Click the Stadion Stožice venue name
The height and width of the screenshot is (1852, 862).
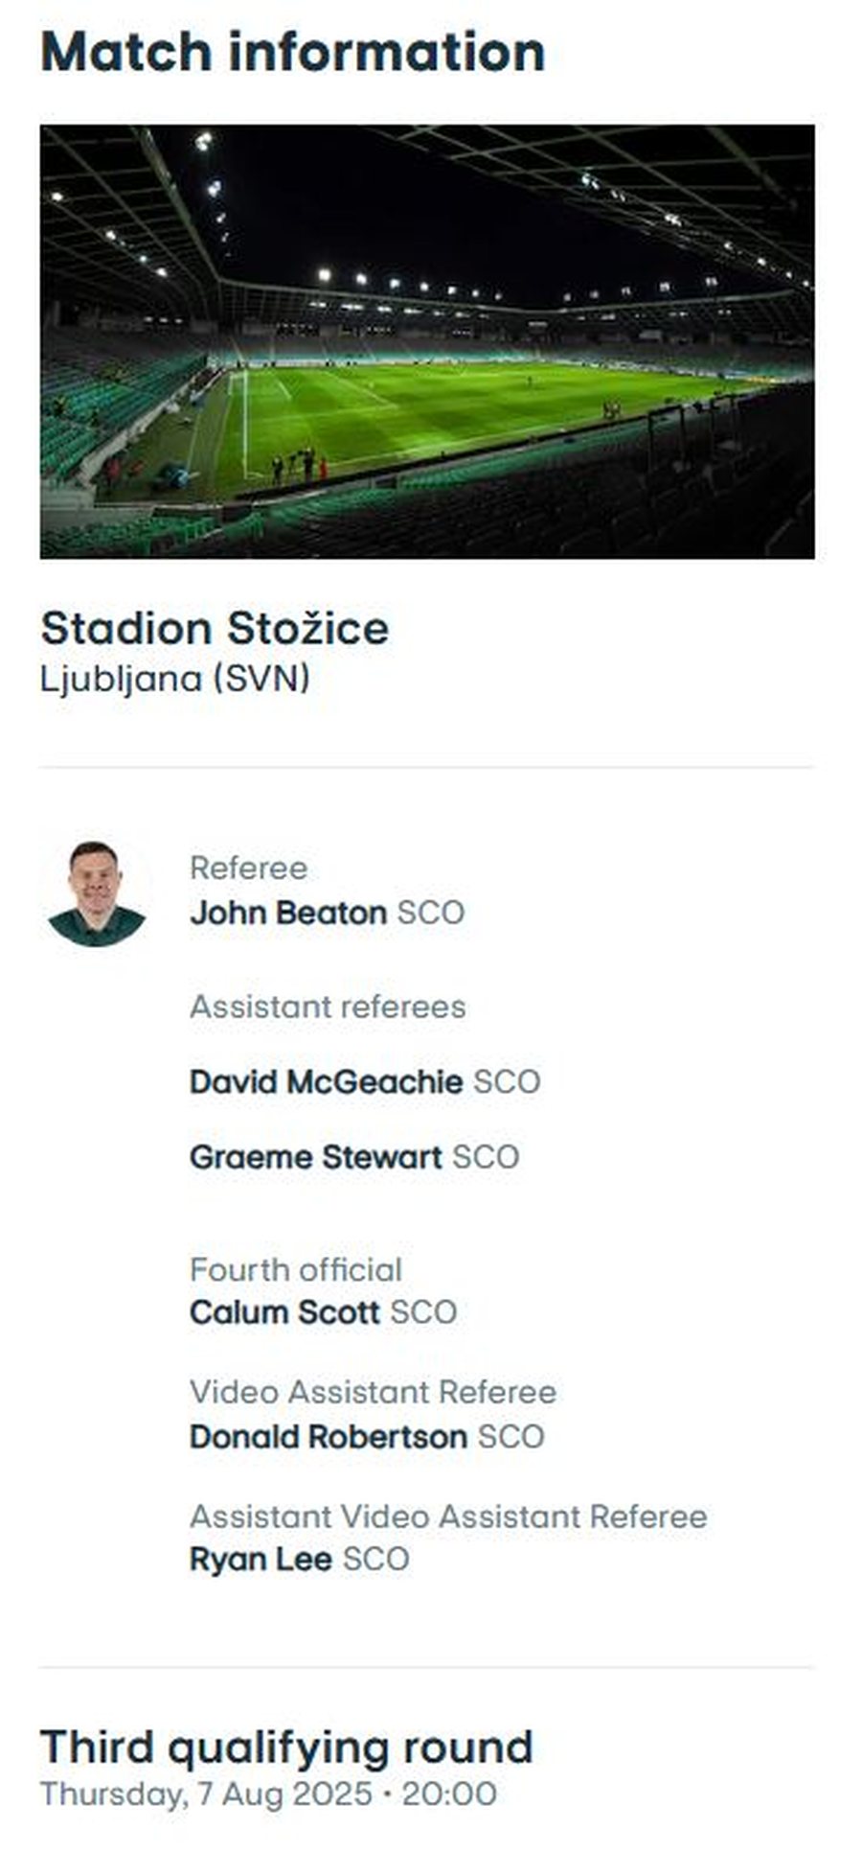tap(215, 629)
